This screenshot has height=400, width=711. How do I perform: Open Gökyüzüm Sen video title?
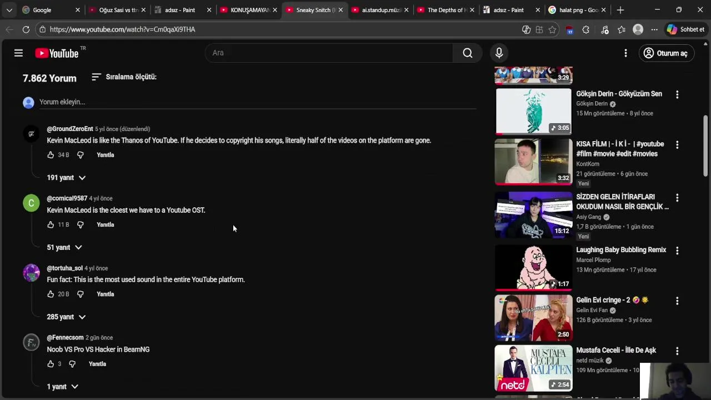coord(619,94)
